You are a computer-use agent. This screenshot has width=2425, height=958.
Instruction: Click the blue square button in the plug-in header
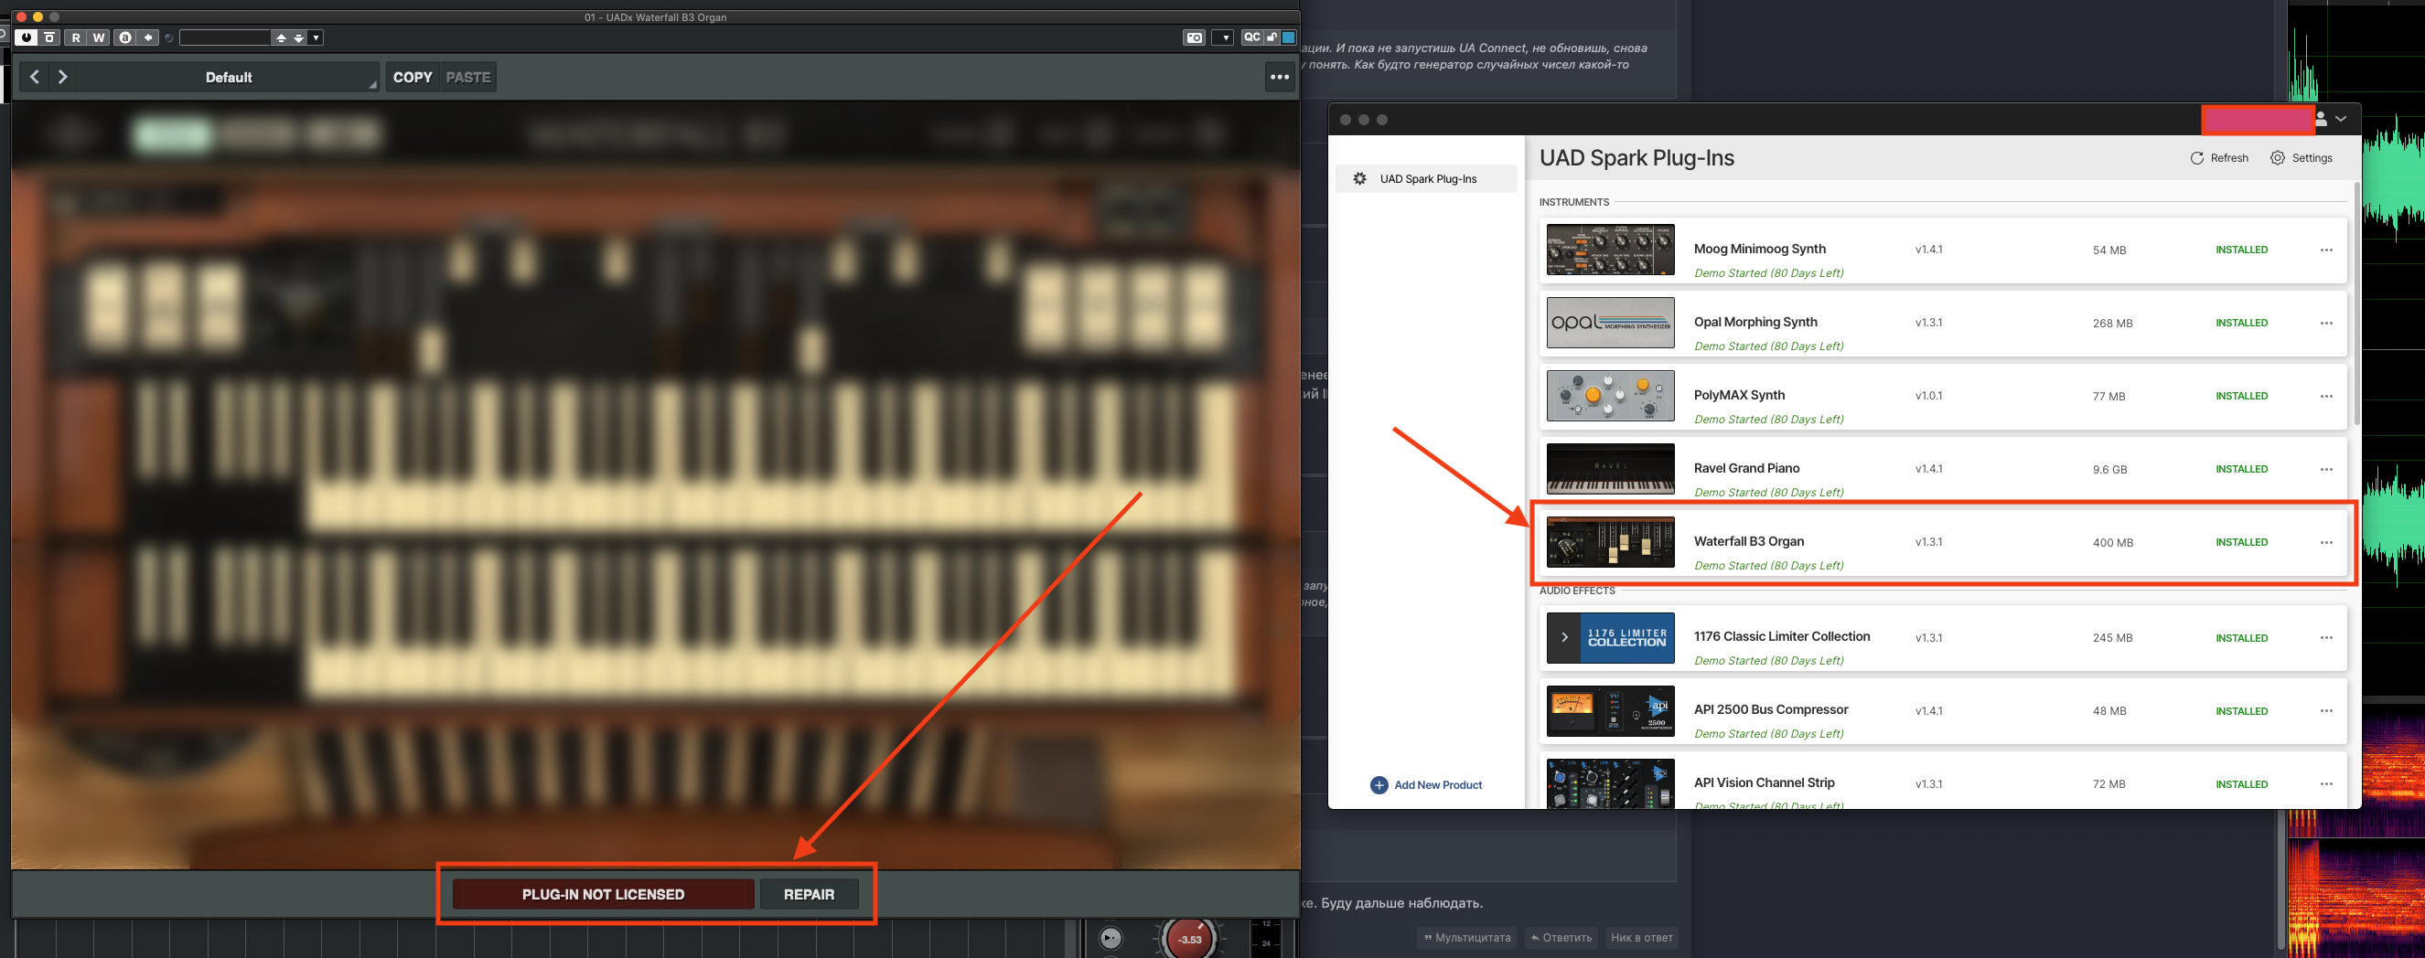point(1289,37)
